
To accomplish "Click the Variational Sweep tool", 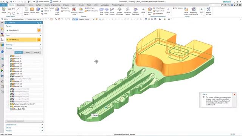I will [x=127, y=11].
